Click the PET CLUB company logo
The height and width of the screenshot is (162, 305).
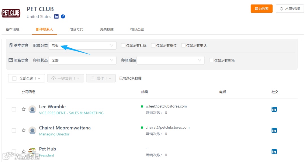[x=11, y=14]
